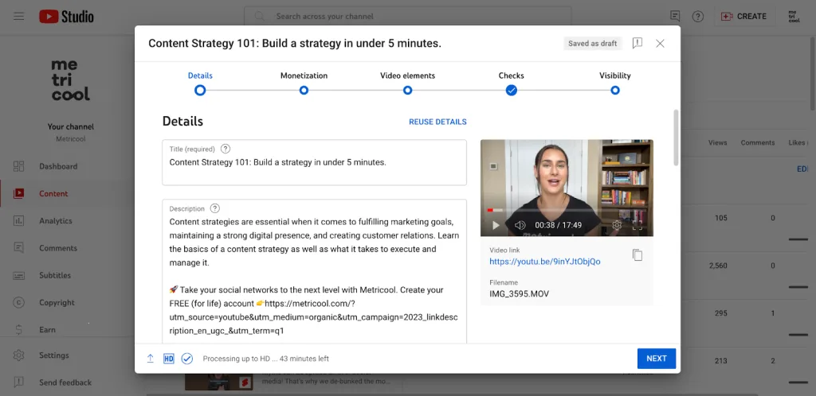Go to the Video elements step

point(407,90)
